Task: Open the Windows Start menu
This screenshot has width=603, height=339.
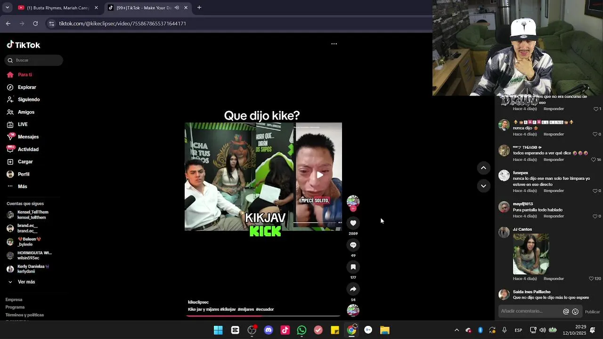Action: 218,330
